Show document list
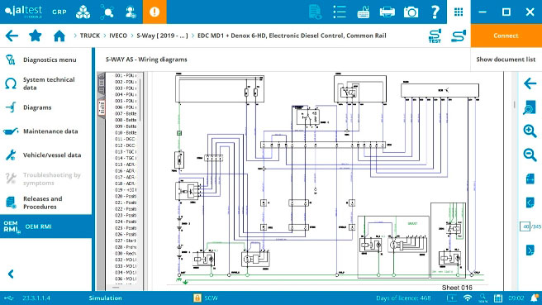This screenshot has height=305, width=542. tap(506, 60)
